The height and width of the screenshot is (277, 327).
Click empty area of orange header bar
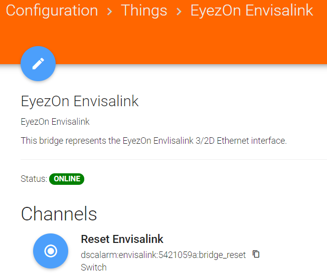pyautogui.click(x=201, y=45)
